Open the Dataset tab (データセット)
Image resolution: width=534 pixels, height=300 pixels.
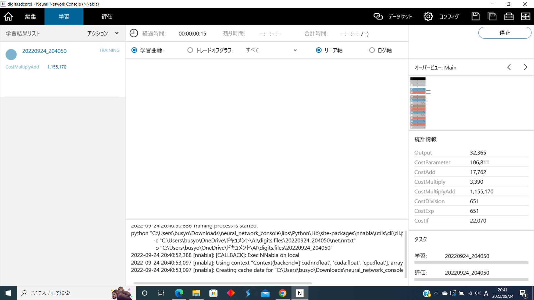pos(393,17)
